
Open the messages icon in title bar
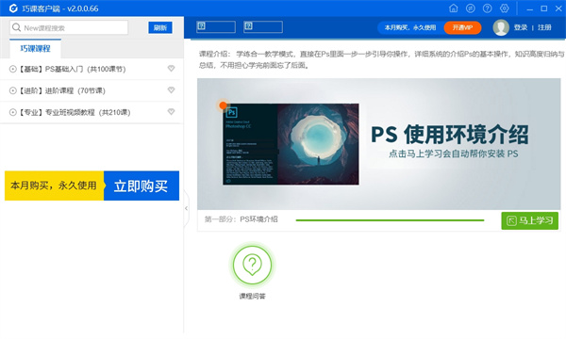pos(471,8)
